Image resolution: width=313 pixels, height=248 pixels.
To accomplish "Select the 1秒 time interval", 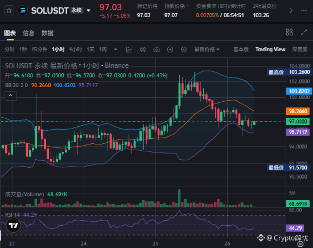I will click(23, 49).
